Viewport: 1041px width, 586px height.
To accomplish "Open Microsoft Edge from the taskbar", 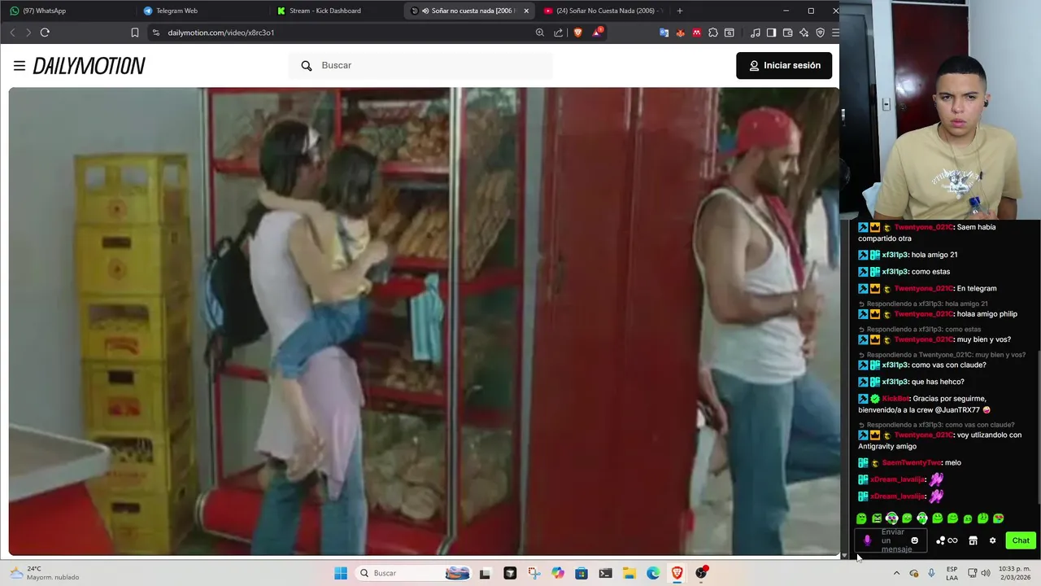I will [653, 573].
